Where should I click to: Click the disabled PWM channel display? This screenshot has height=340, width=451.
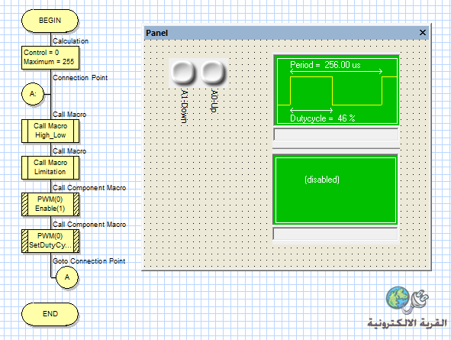[336, 190]
